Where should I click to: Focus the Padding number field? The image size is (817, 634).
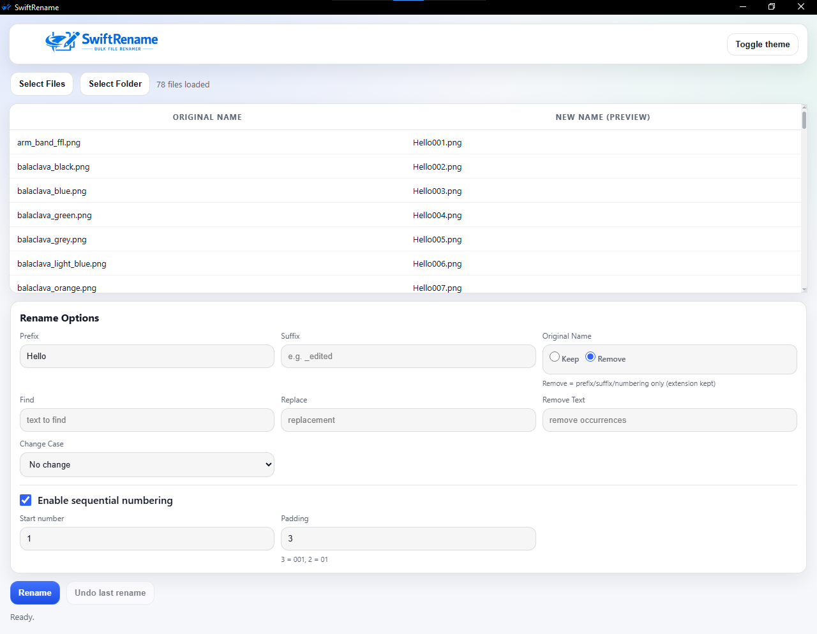[x=408, y=539]
